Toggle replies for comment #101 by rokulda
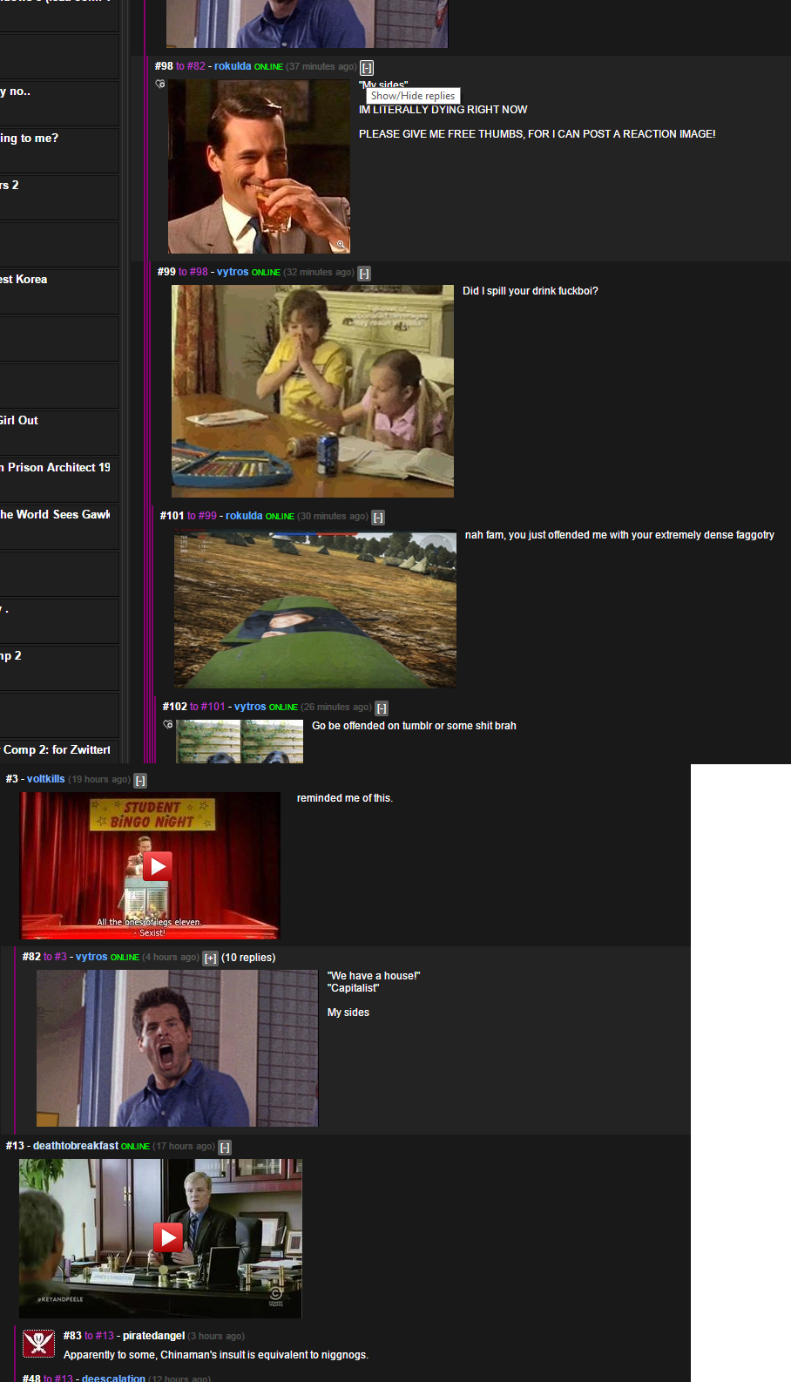The image size is (791, 1382). [x=378, y=517]
